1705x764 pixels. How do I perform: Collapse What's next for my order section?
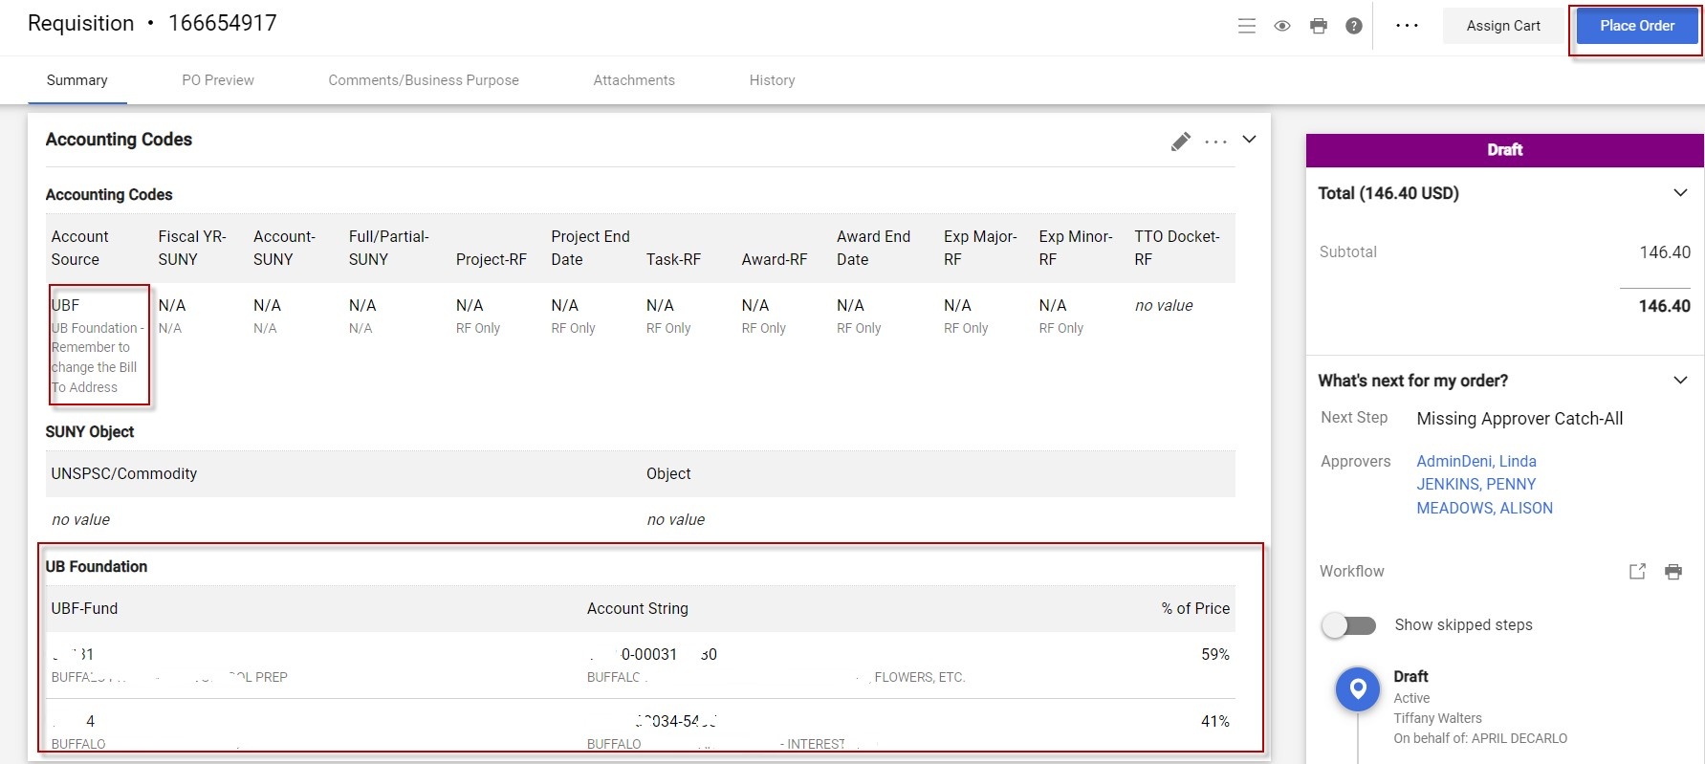pos(1680,381)
